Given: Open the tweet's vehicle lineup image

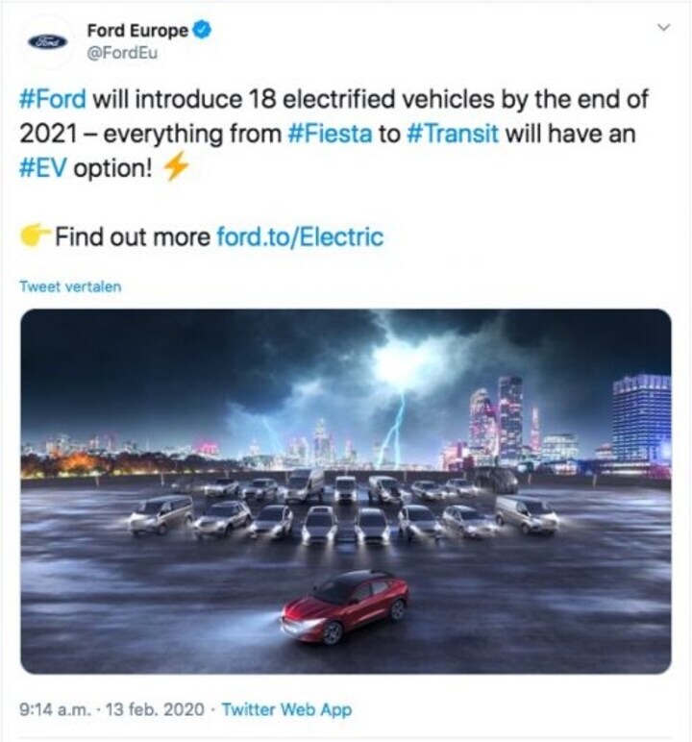Looking at the screenshot, I should 346,491.
